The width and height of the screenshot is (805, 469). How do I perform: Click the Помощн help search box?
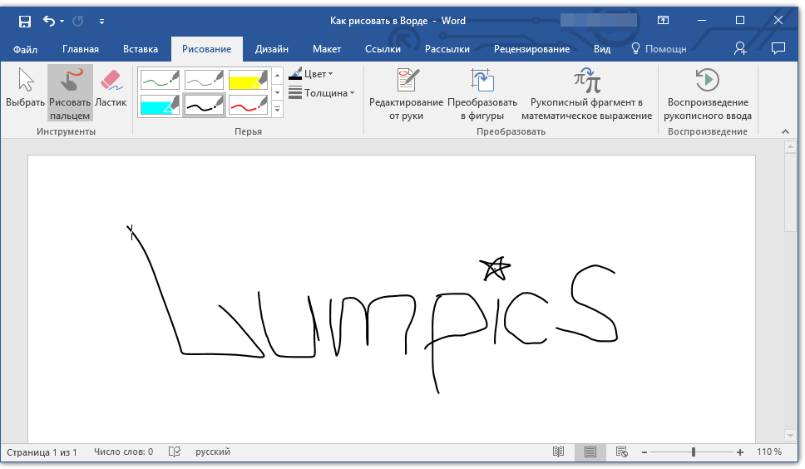[x=660, y=49]
